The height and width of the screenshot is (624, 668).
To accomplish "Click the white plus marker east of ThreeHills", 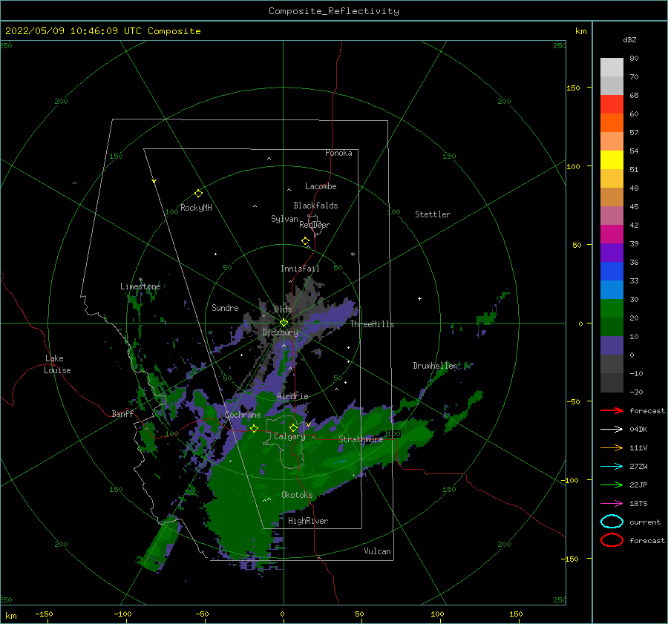I will [x=419, y=298].
